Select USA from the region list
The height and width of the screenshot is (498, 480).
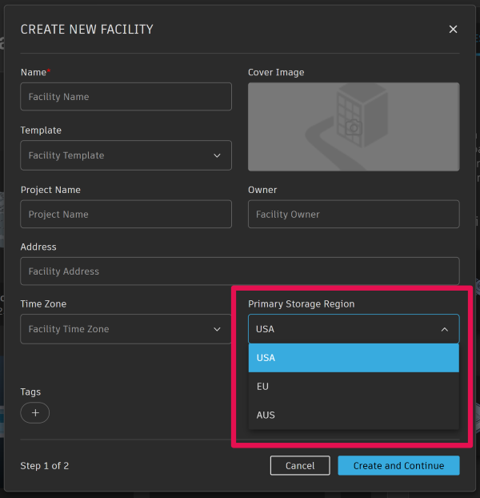coord(354,358)
